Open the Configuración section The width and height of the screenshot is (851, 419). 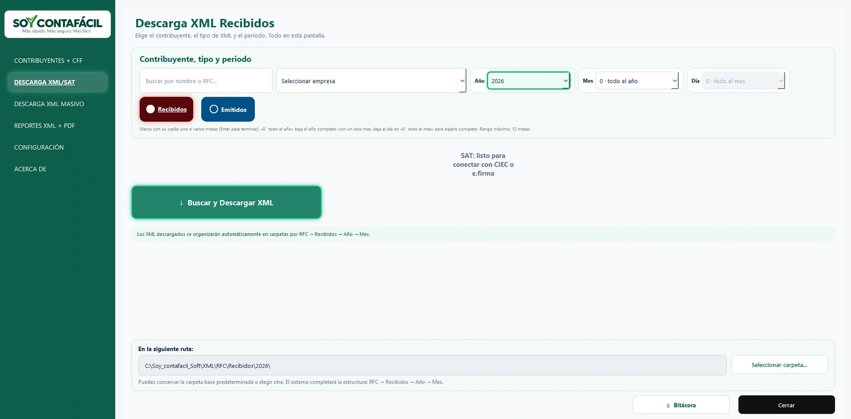tap(39, 147)
